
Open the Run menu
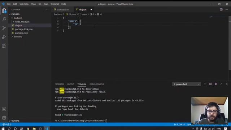click(x=46, y=4)
